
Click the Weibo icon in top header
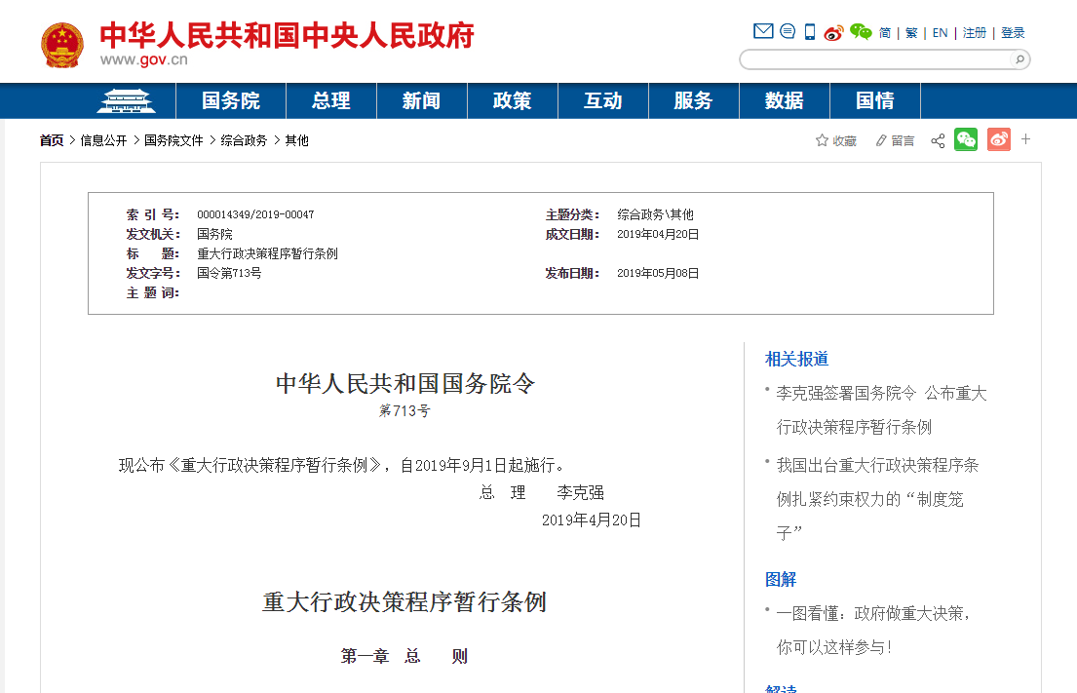(833, 32)
